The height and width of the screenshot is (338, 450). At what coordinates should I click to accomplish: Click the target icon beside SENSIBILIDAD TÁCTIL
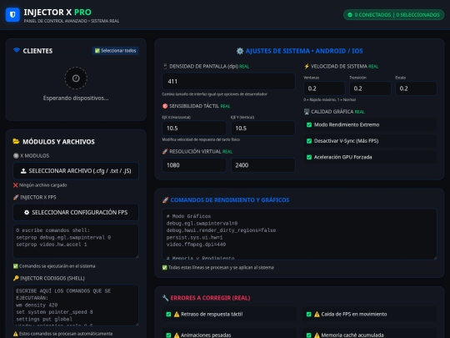(x=165, y=106)
